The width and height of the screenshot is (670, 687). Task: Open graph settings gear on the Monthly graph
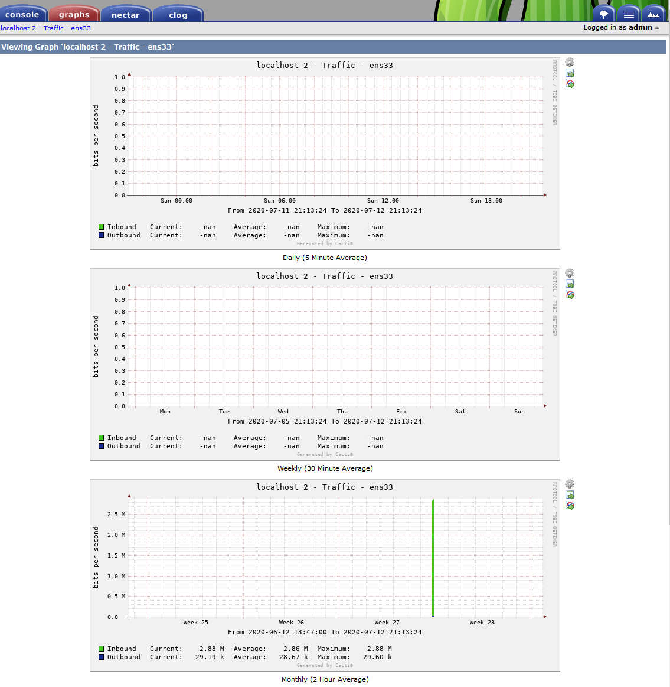click(x=569, y=484)
